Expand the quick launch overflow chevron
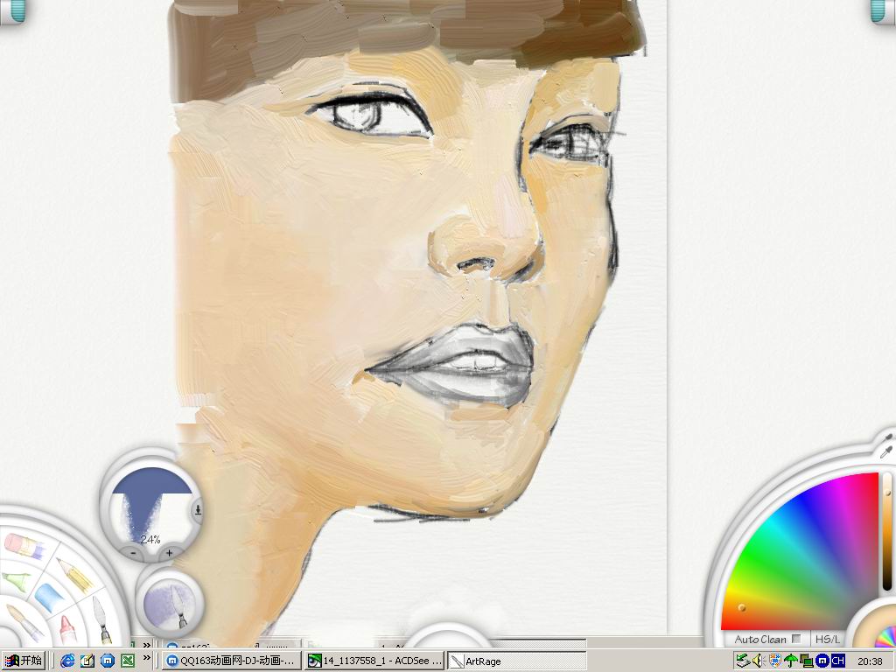Viewport: 896px width, 672px height. (147, 658)
